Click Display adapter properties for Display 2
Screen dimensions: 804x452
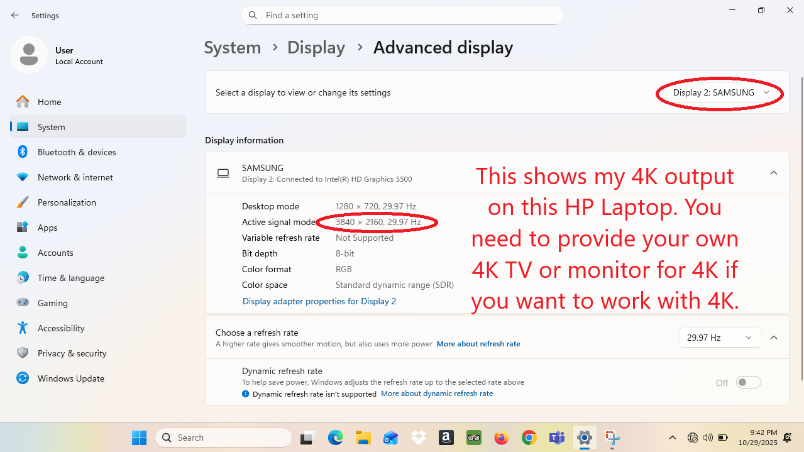[319, 301]
